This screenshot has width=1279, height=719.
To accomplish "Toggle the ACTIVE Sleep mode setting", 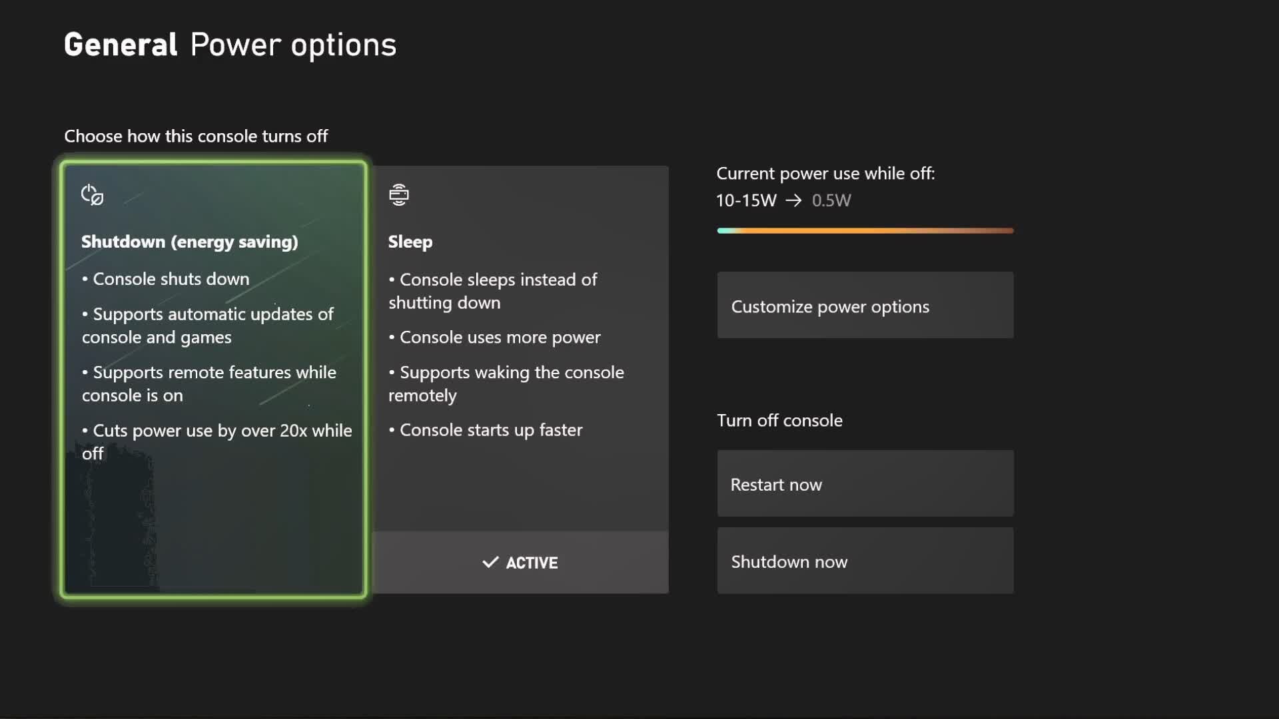I will 519,563.
